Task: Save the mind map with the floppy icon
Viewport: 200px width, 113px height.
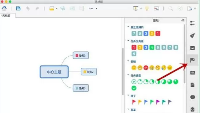Action: tap(18, 8)
